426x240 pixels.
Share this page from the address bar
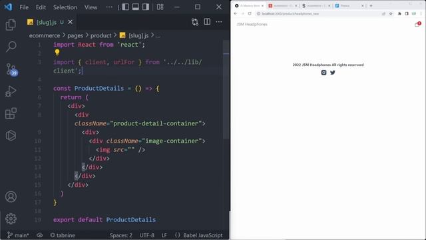click(383, 13)
